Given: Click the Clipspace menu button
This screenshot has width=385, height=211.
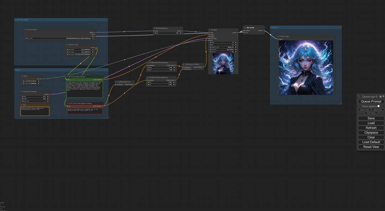Looking at the screenshot, I should coord(371,133).
